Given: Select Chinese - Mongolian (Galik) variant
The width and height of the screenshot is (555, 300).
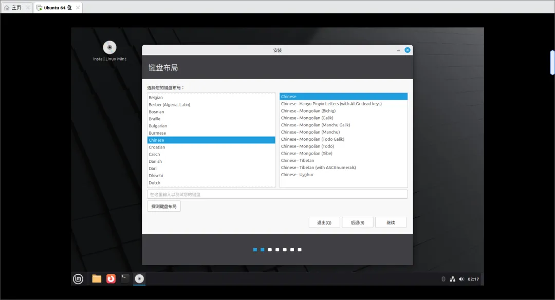Looking at the screenshot, I should pos(343,118).
